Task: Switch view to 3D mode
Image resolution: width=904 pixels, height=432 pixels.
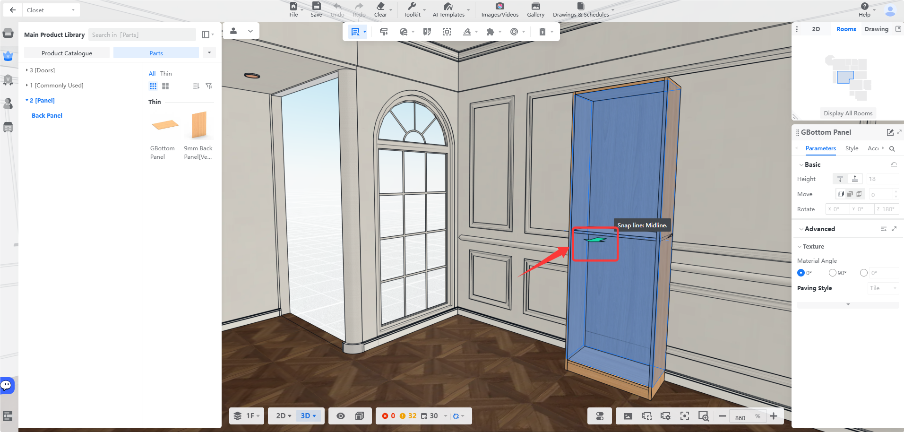Action: (x=308, y=416)
